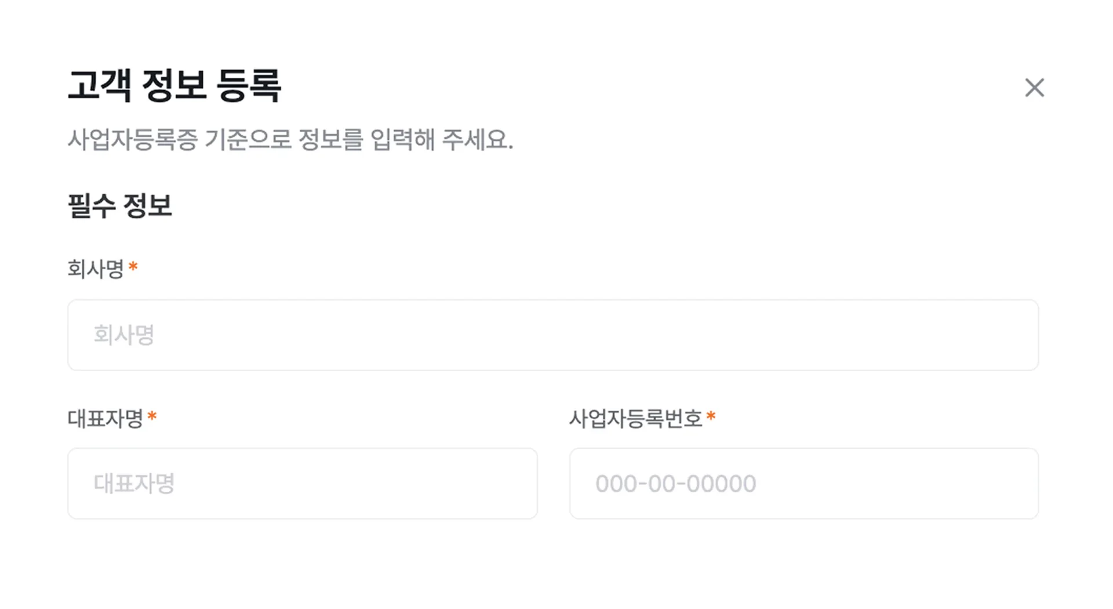Select the business registration number box
The image size is (1113, 609).
pyautogui.click(x=805, y=483)
